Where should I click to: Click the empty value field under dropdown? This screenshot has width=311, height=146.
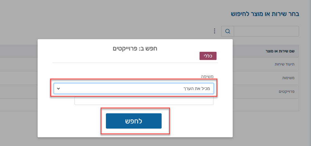click(144, 101)
